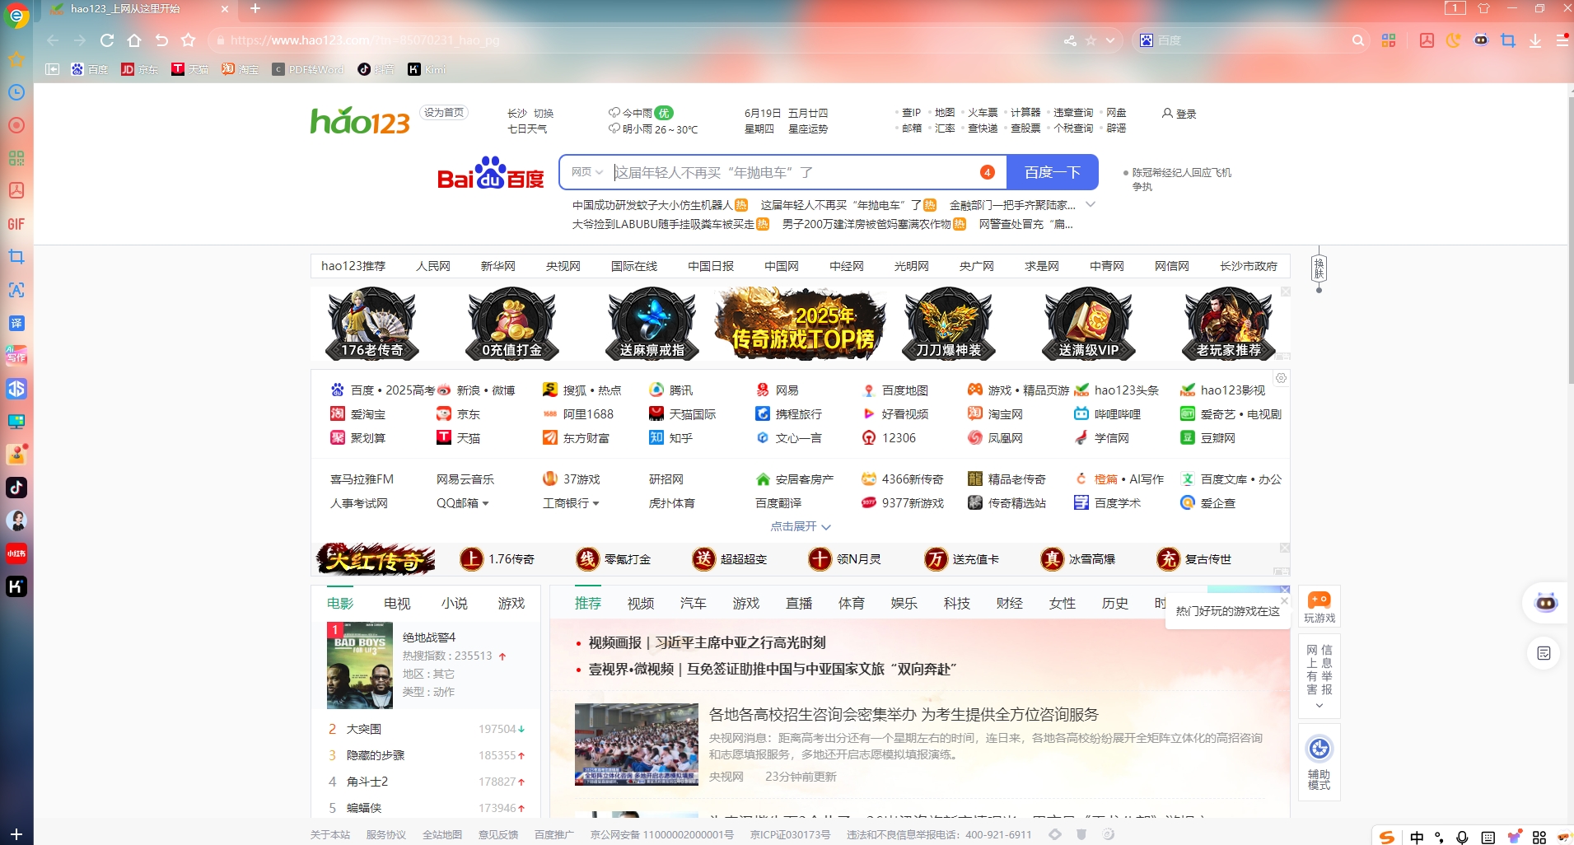Click the star icon beside the undo arrow
This screenshot has height=845, width=1574.
click(189, 40)
